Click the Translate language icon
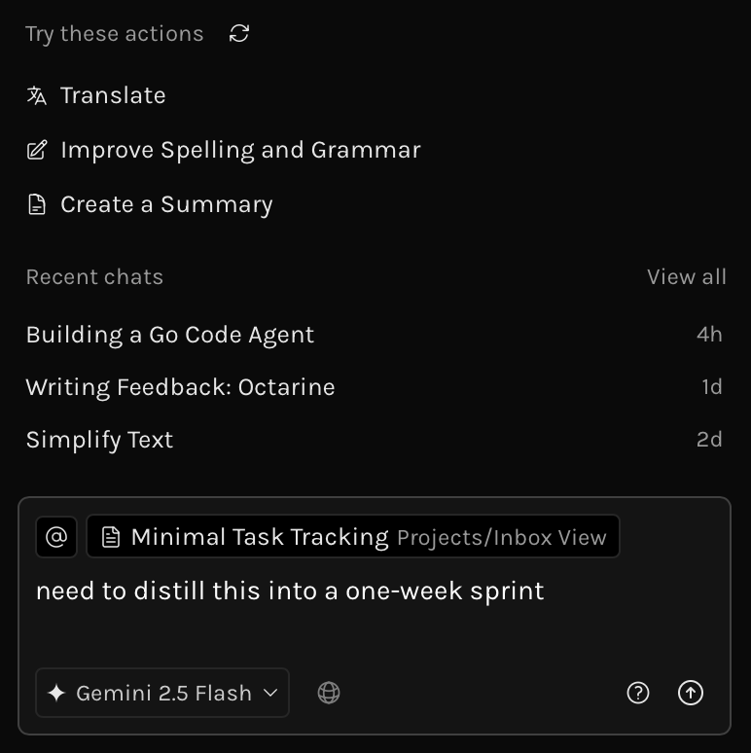Screen dimensions: 751x753 click(x=37, y=95)
